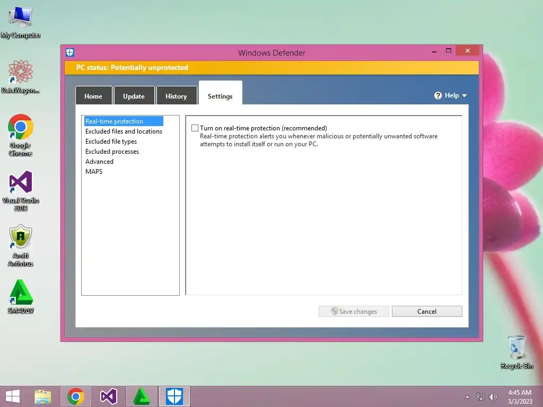Enable Turn on real-time protection checkbox
Screen dimensions: 543x407
click(x=195, y=128)
